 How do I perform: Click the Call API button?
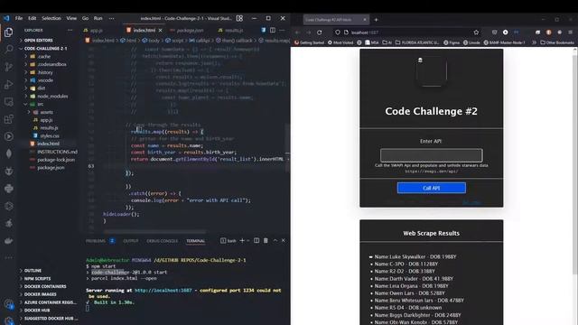tap(432, 188)
